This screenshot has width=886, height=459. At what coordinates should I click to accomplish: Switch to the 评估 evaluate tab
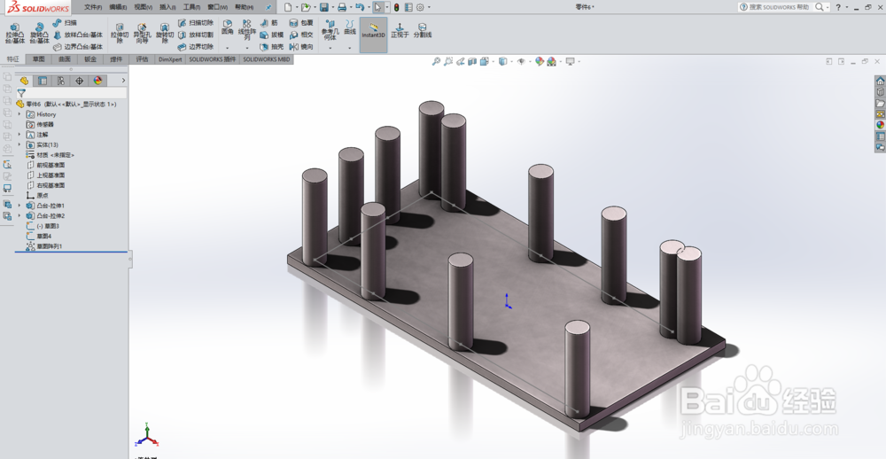[x=142, y=58]
